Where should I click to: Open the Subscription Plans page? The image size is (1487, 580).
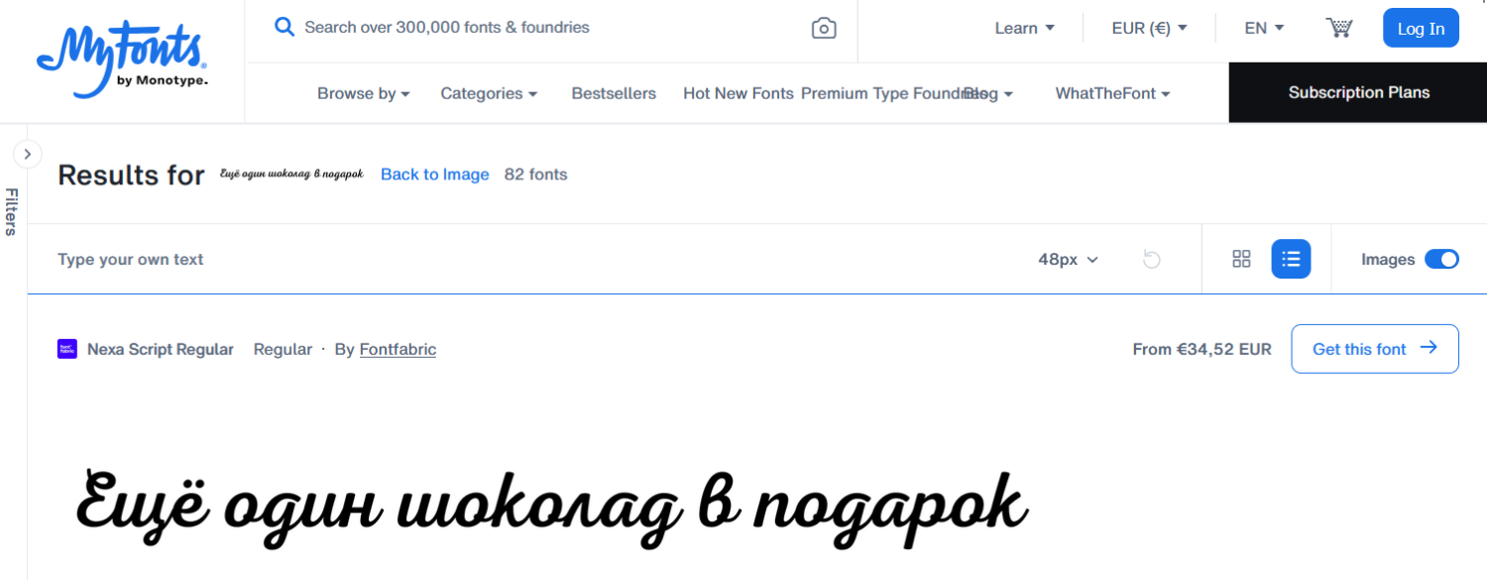click(1358, 92)
